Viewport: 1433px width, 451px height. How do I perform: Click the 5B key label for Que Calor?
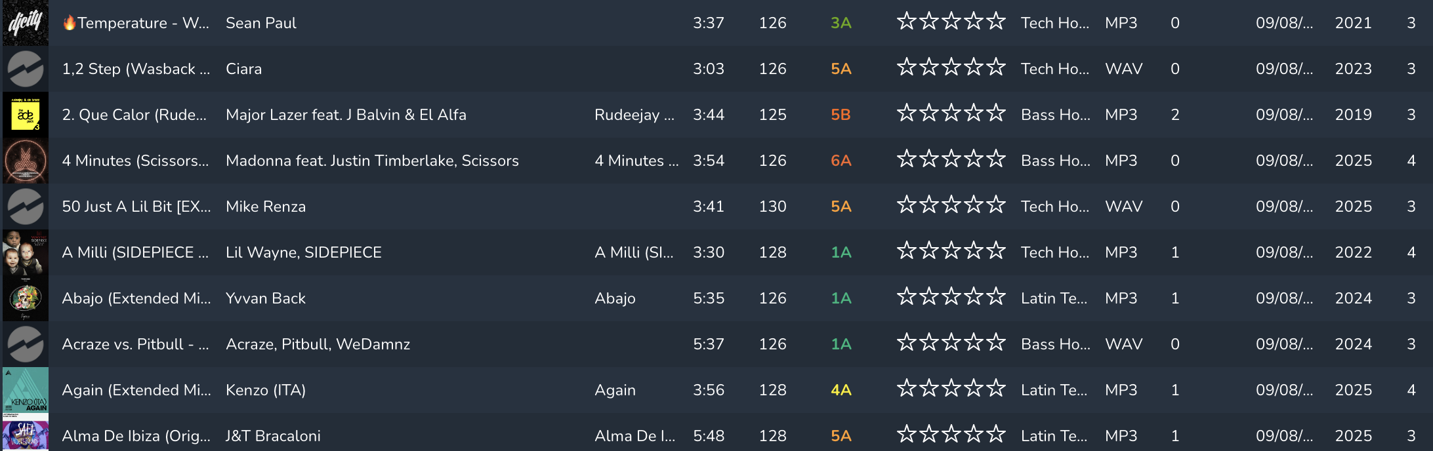tap(841, 115)
